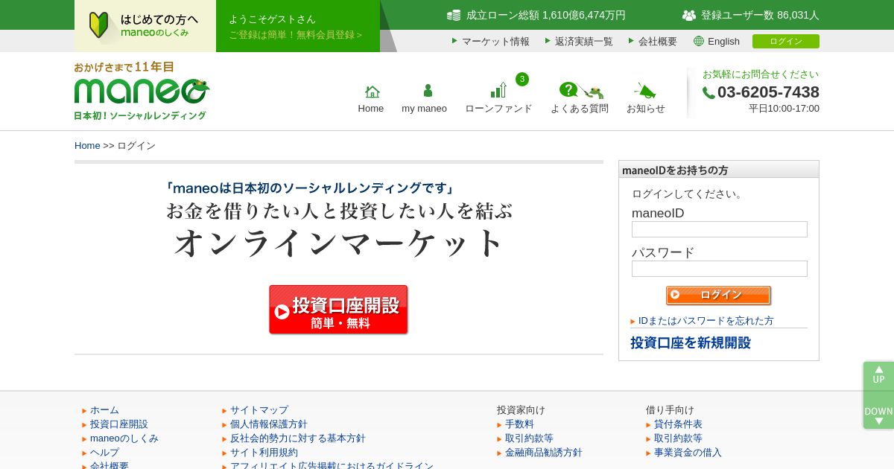The height and width of the screenshot is (469, 894).
Task: Click Home in the breadcrumb
Action: coord(87,145)
